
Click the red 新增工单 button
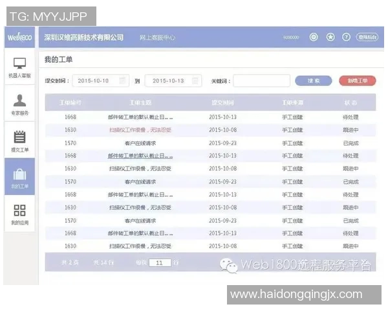tap(358, 80)
